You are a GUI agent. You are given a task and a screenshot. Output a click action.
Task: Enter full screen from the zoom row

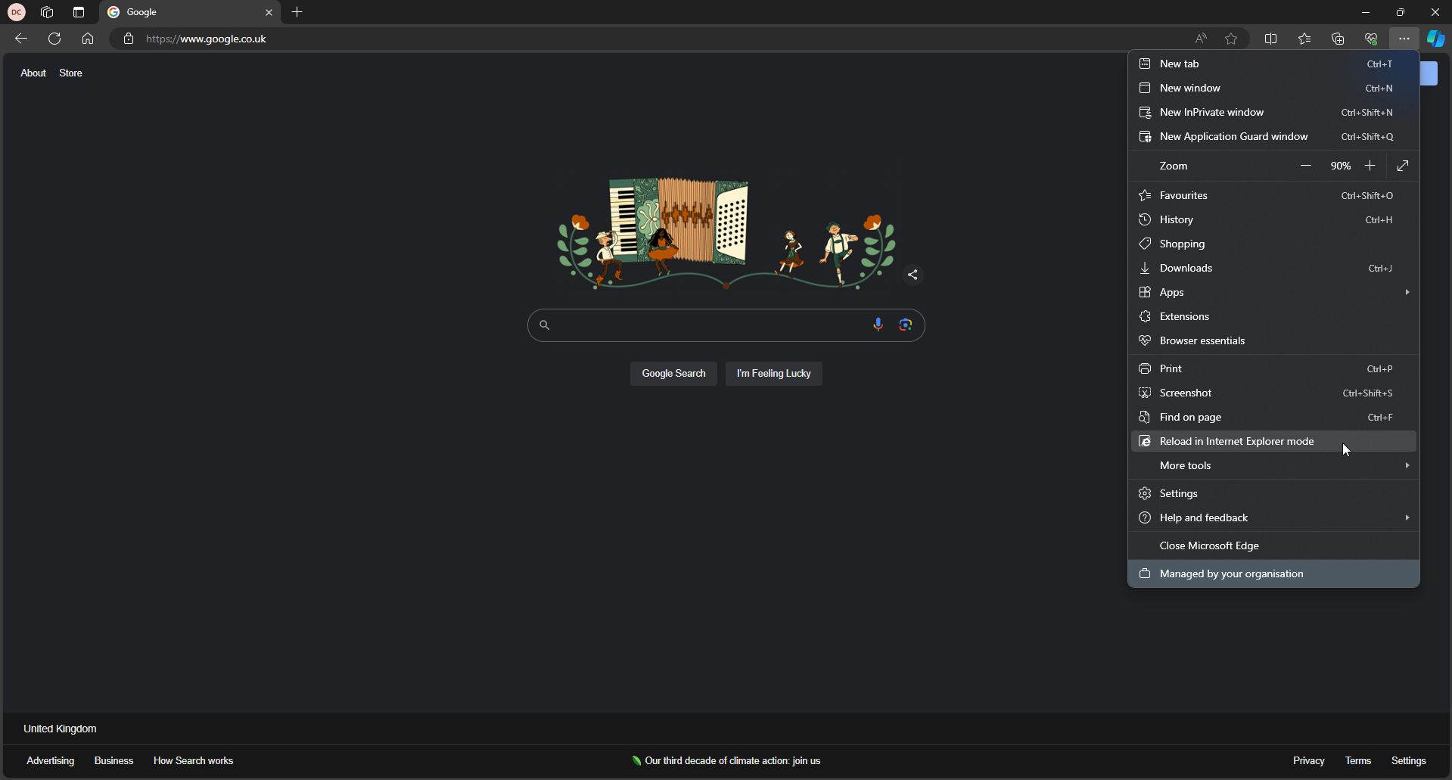click(x=1403, y=166)
